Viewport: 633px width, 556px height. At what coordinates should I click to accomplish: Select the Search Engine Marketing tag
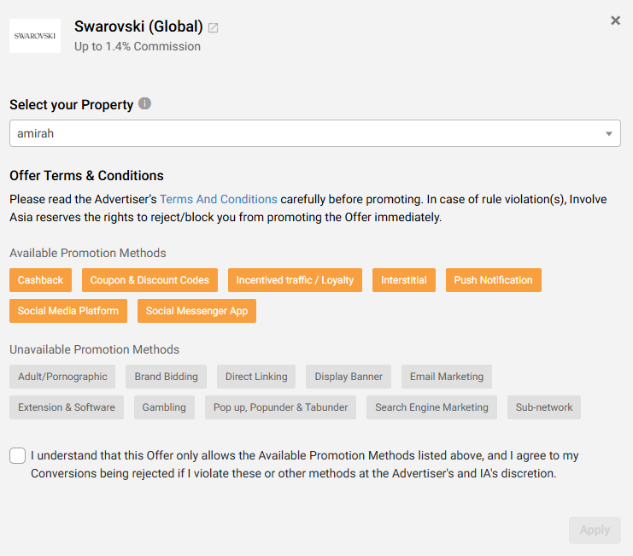pos(431,407)
